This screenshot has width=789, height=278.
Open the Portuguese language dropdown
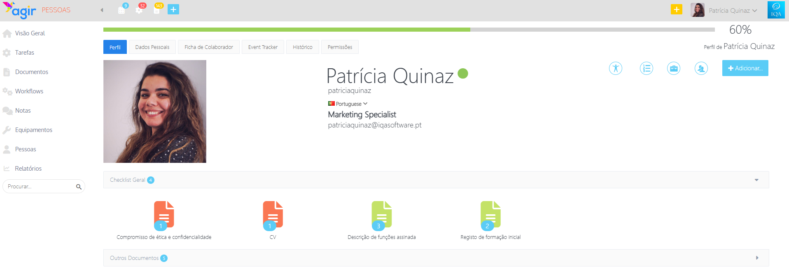[348, 104]
